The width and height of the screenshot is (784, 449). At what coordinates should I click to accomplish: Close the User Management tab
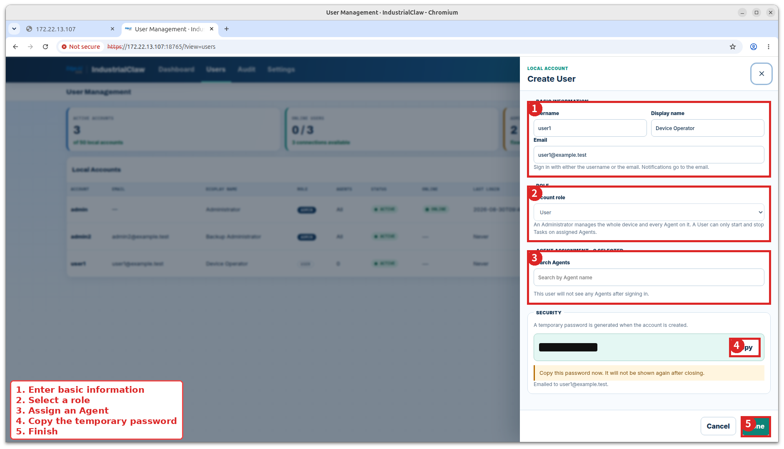coord(212,29)
